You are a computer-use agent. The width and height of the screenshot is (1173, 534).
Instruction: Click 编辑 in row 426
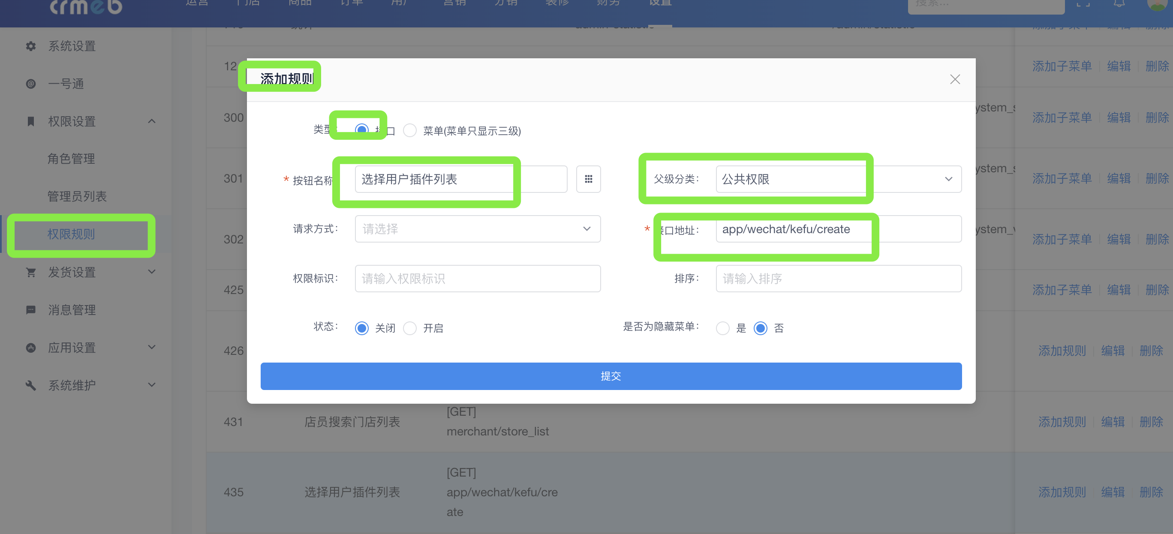click(1113, 351)
